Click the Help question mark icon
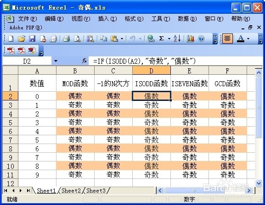 (x=201, y=39)
